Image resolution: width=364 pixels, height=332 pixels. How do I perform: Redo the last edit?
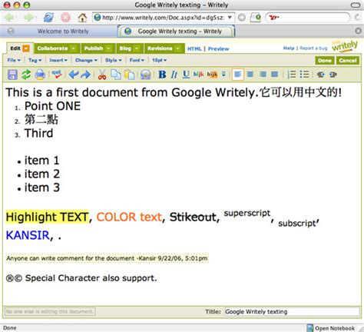coord(85,75)
